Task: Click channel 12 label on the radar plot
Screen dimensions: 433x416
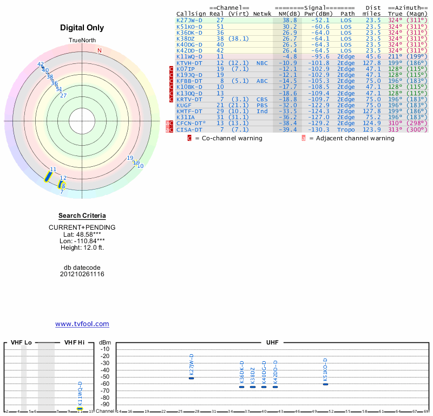Action: coord(63,178)
